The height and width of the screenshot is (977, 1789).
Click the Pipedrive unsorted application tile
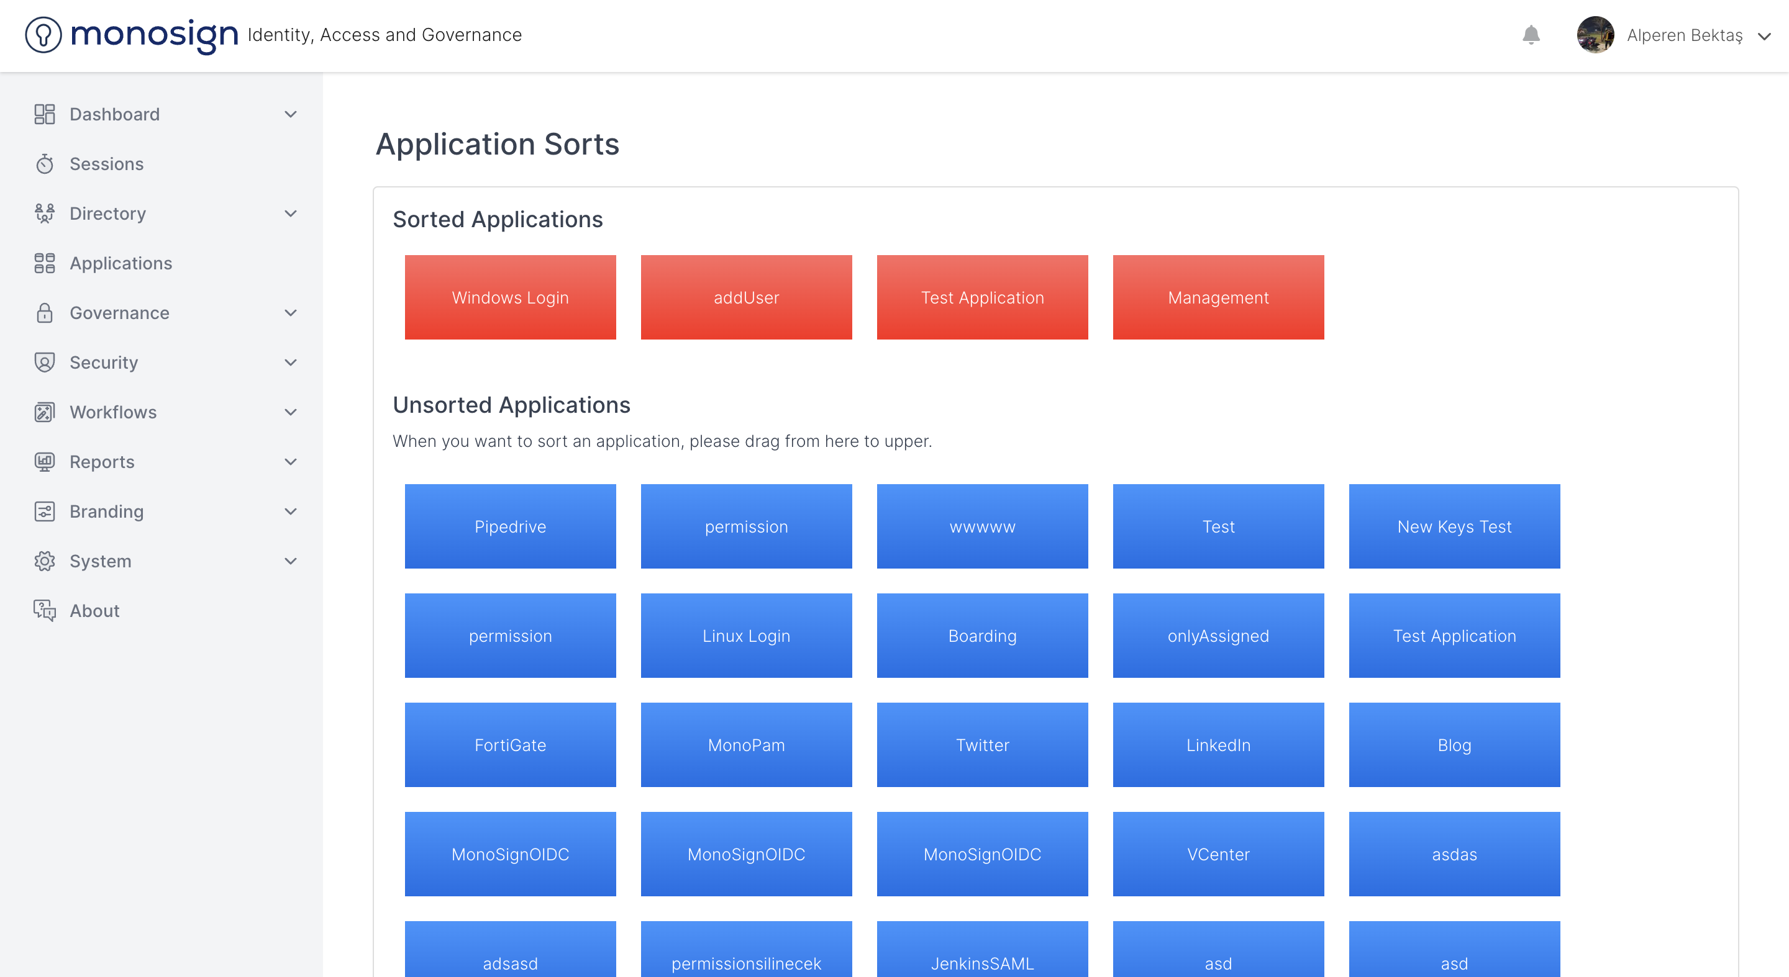click(x=510, y=526)
